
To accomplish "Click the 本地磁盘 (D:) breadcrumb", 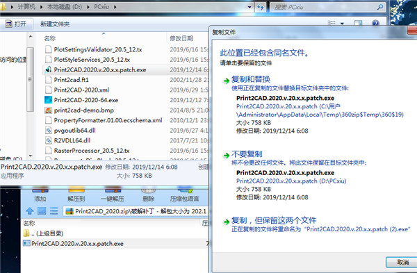I will (65, 7).
